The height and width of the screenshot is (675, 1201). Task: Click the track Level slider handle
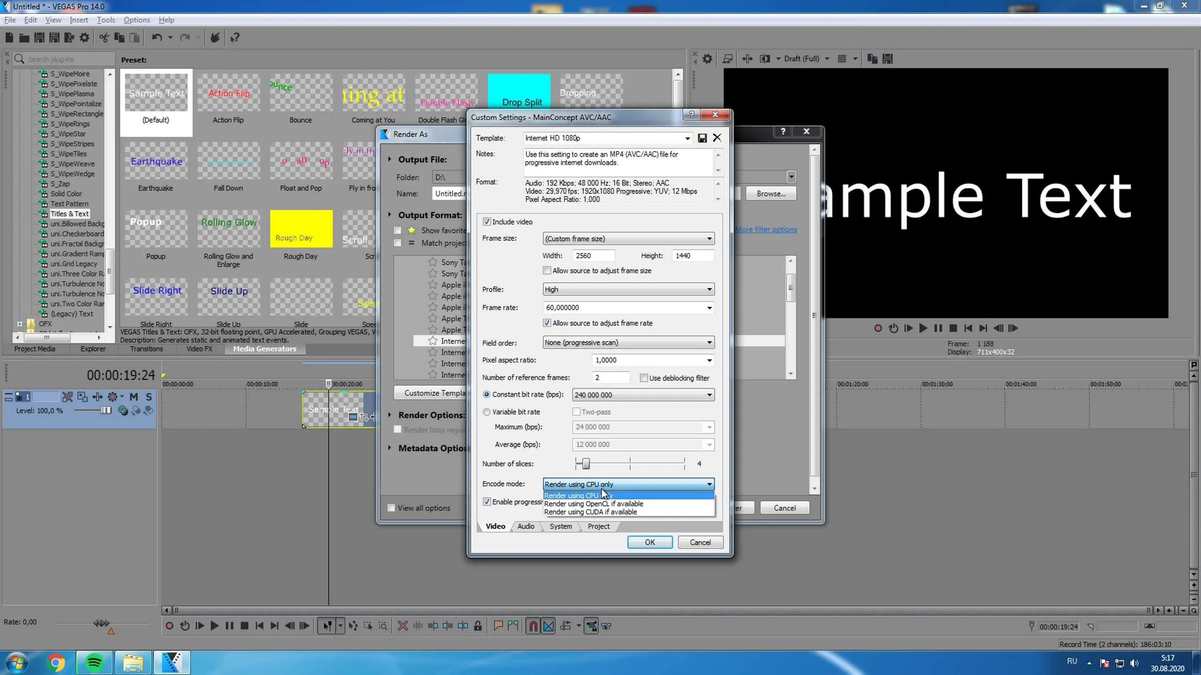[x=106, y=410]
